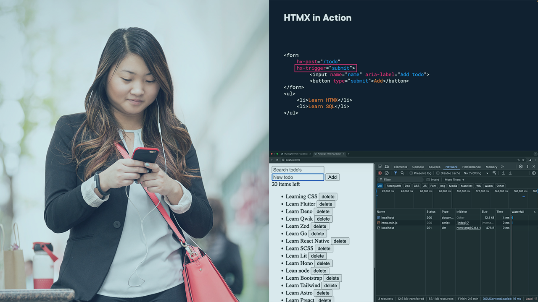
Task: Expand the hidden DevTools tabs chevron
Action: pyautogui.click(x=502, y=167)
